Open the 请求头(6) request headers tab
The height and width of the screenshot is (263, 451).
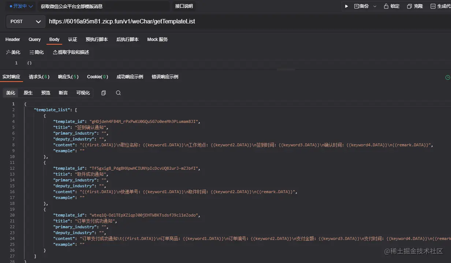pos(39,77)
